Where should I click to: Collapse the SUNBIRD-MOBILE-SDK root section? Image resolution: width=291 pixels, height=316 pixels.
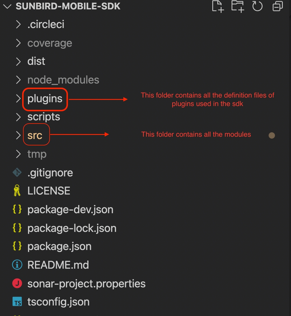click(x=7, y=6)
